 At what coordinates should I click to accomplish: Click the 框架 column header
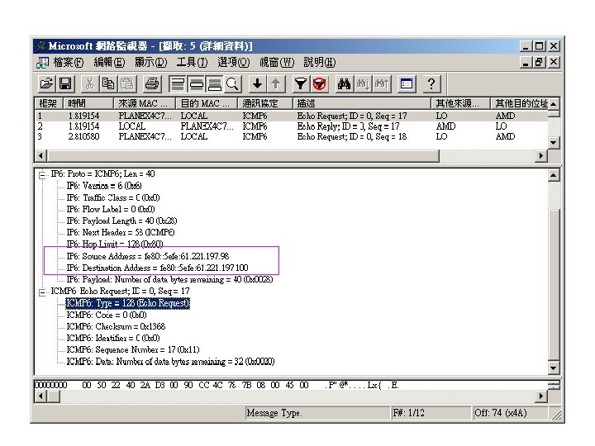click(x=50, y=103)
